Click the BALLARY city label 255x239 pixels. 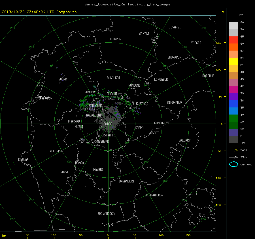184,140
